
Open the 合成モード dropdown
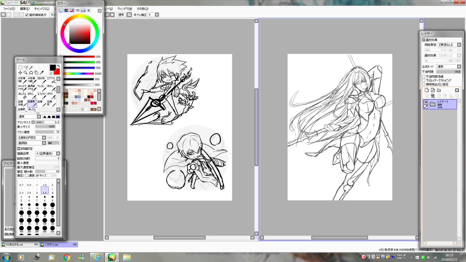point(459,66)
